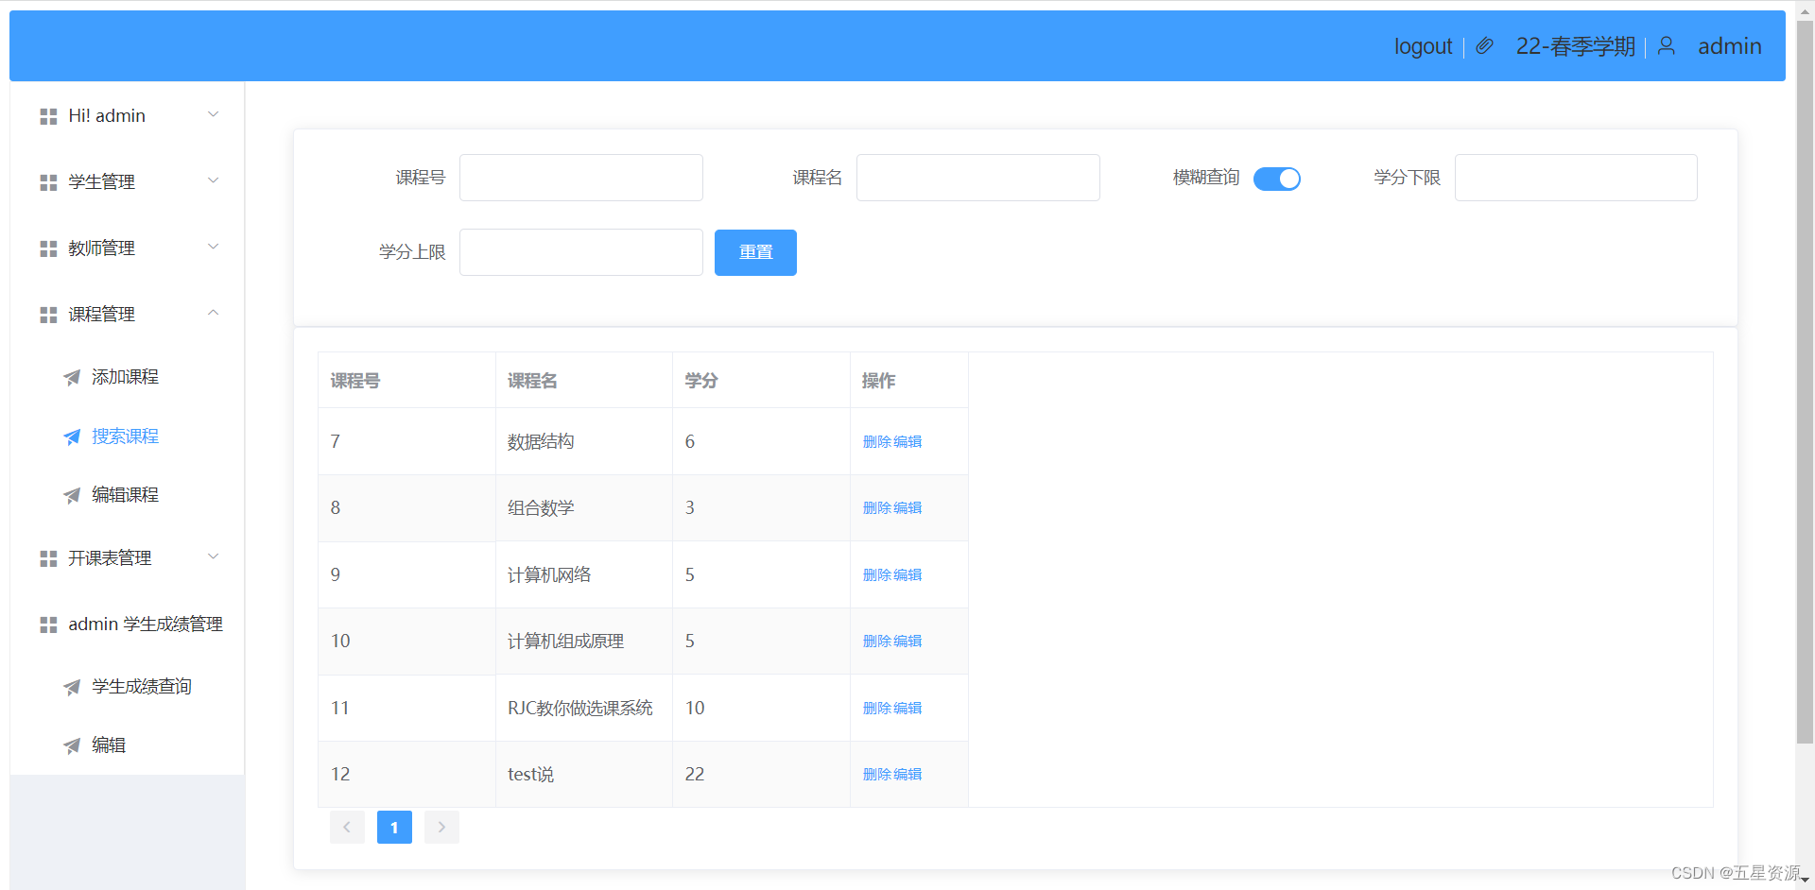Expand the 学生管理 menu chevron
1815x890 pixels.
click(214, 180)
